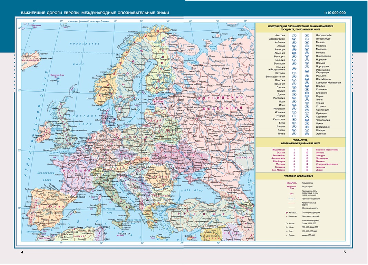Select the 'GB' oval sign for Великобритания

[294, 76]
